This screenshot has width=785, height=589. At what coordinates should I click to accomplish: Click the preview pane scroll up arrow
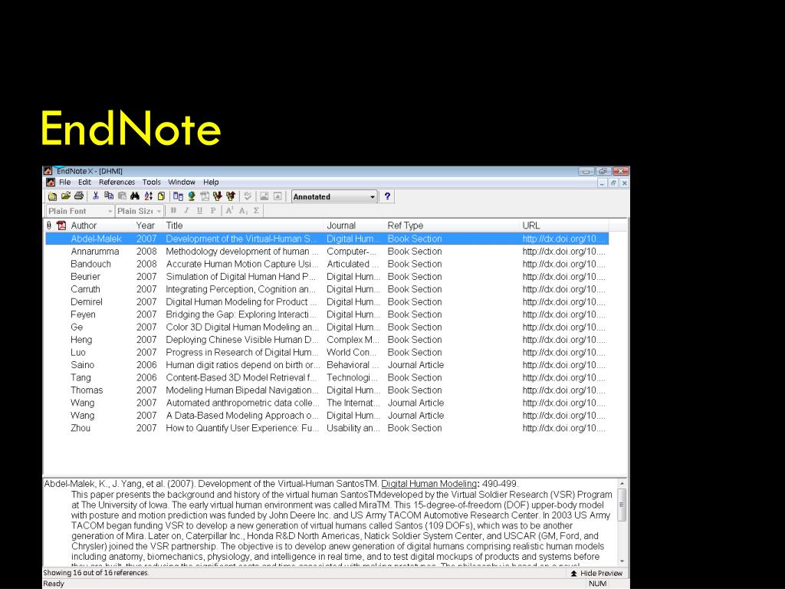click(622, 484)
